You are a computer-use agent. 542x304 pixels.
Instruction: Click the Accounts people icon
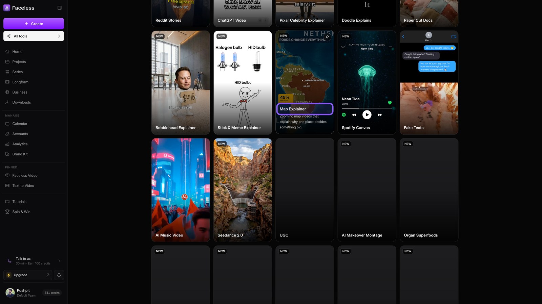[x=7, y=134]
